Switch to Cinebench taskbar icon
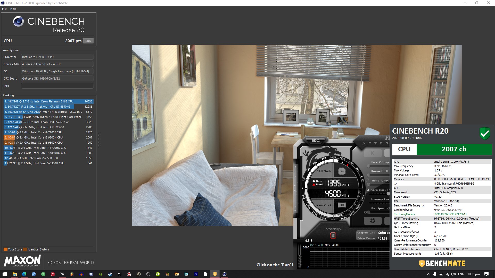The image size is (495, 278). (224, 274)
